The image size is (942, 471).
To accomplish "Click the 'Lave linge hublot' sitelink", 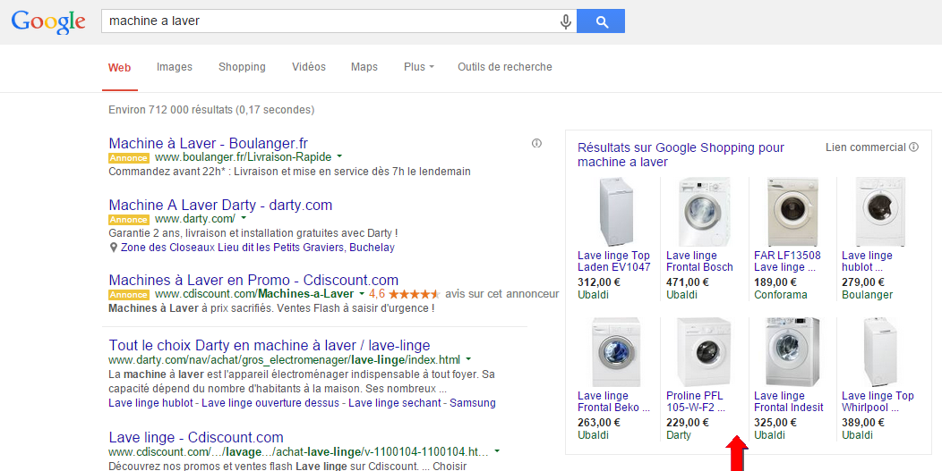I will 150,402.
